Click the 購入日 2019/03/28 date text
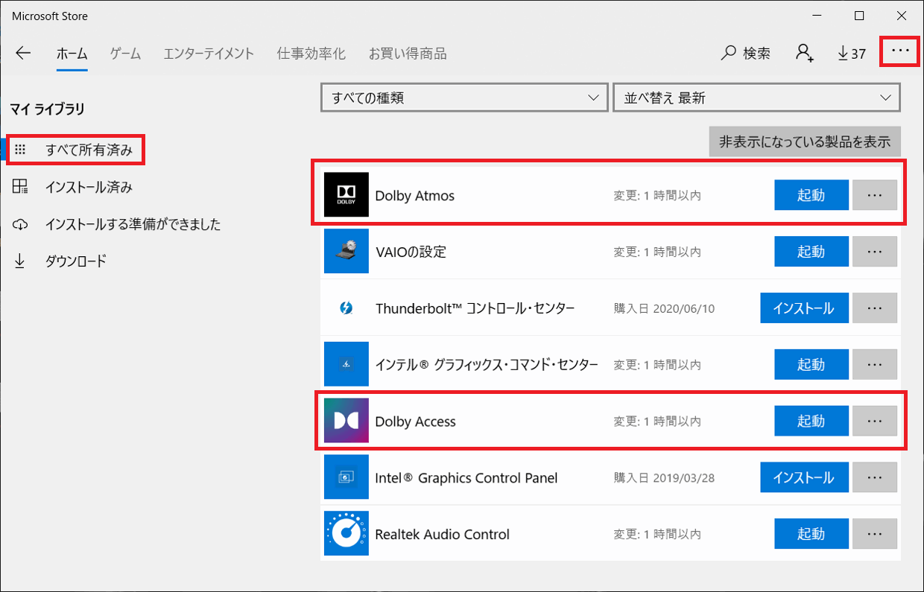The image size is (924, 592). [x=664, y=478]
